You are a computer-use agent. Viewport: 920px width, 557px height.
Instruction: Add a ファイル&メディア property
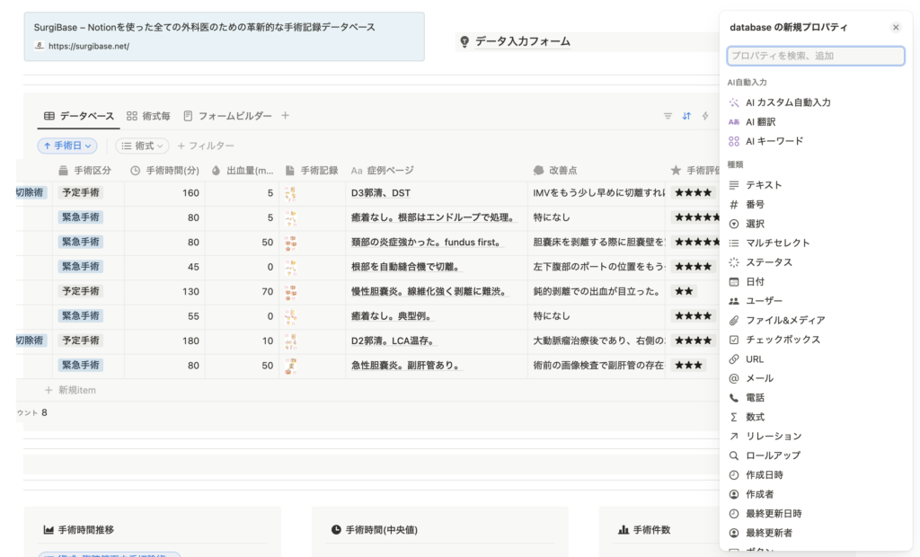(816, 321)
